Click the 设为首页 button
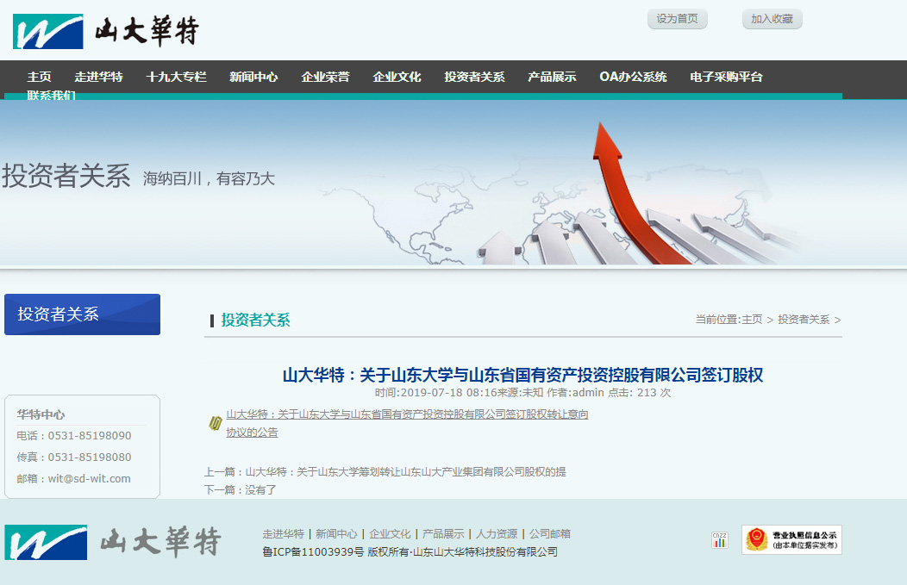This screenshot has height=585, width=907. point(678,19)
